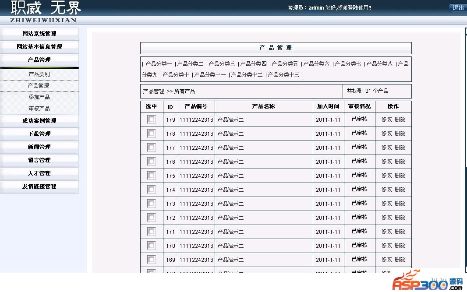Expand 下载管理 menu section
The width and height of the screenshot is (467, 292).
tap(39, 134)
